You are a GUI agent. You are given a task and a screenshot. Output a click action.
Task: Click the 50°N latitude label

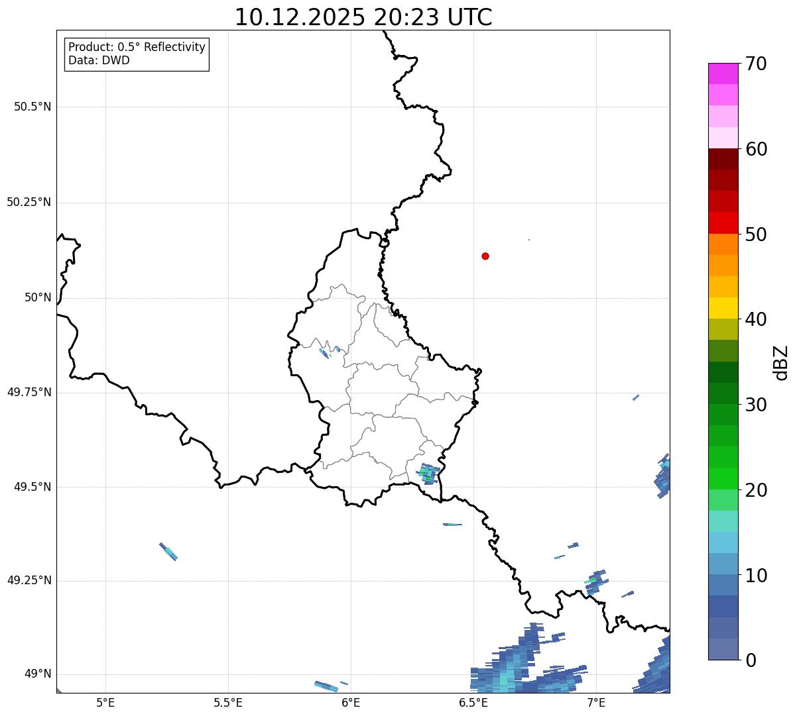click(38, 297)
